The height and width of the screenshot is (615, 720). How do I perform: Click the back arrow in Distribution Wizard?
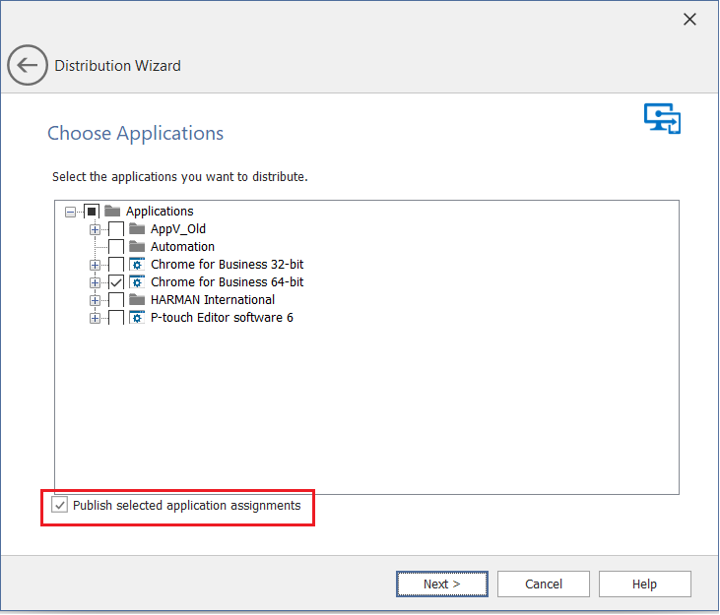click(x=28, y=66)
